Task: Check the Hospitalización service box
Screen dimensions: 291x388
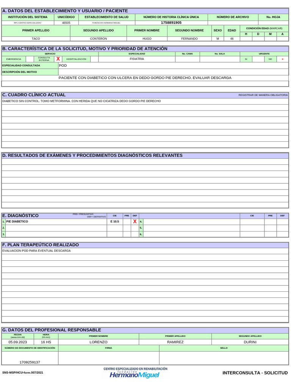Action: click(94, 59)
